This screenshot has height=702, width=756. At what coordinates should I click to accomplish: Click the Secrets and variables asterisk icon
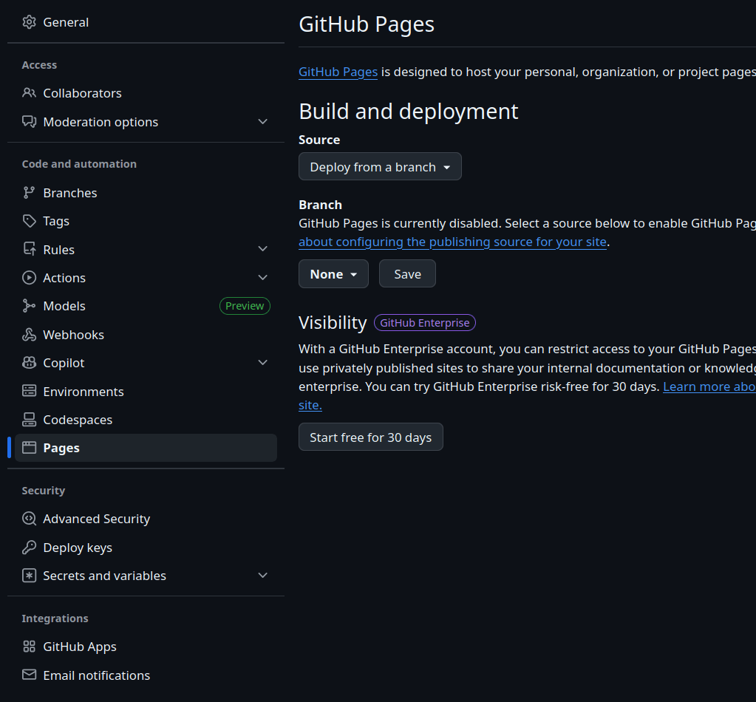(29, 576)
